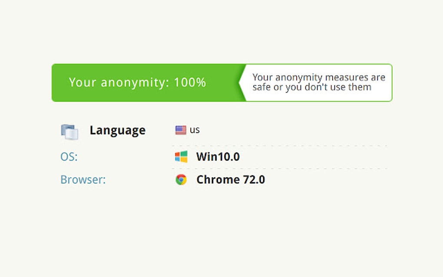Select the "Chrome 72.0" value text

pyautogui.click(x=231, y=180)
